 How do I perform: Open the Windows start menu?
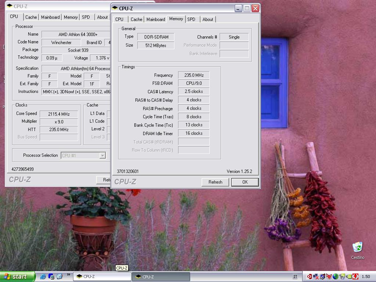(18, 276)
